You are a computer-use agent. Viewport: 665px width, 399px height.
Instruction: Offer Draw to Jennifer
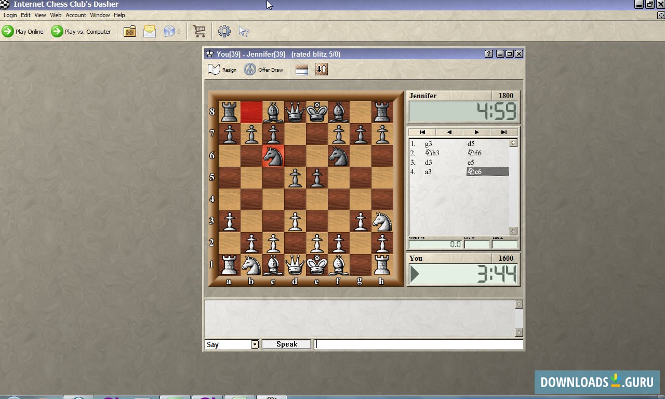263,70
